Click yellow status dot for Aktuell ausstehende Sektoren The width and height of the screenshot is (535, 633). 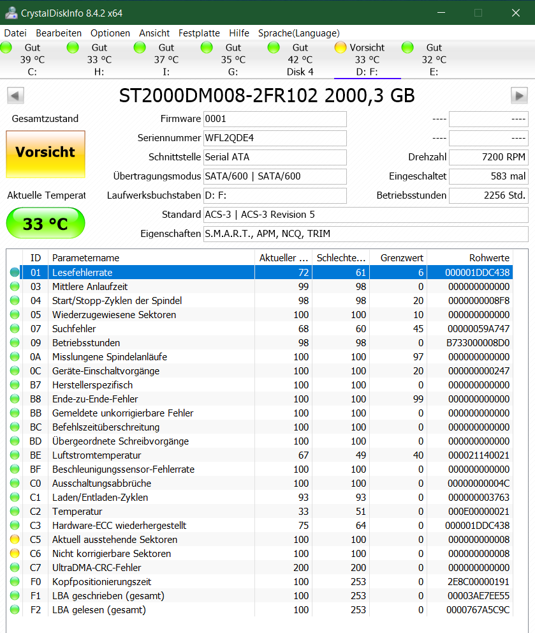click(15, 539)
